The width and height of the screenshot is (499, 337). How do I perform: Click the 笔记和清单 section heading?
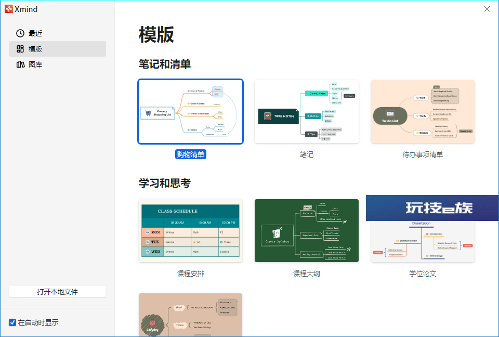(165, 64)
